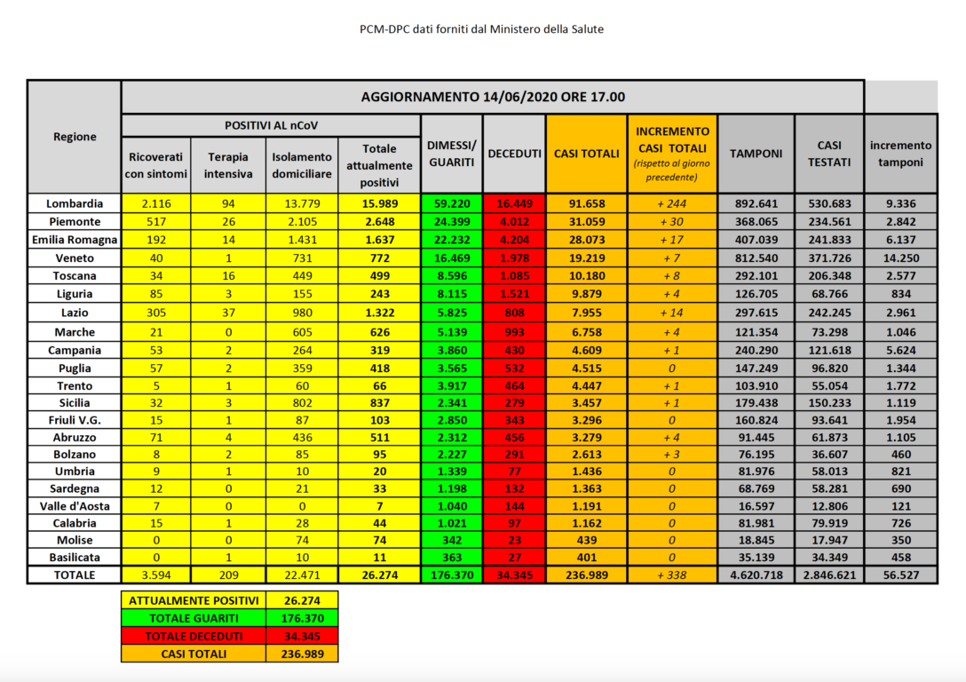
Task: Select the TOTALE row label
Action: pos(75,575)
